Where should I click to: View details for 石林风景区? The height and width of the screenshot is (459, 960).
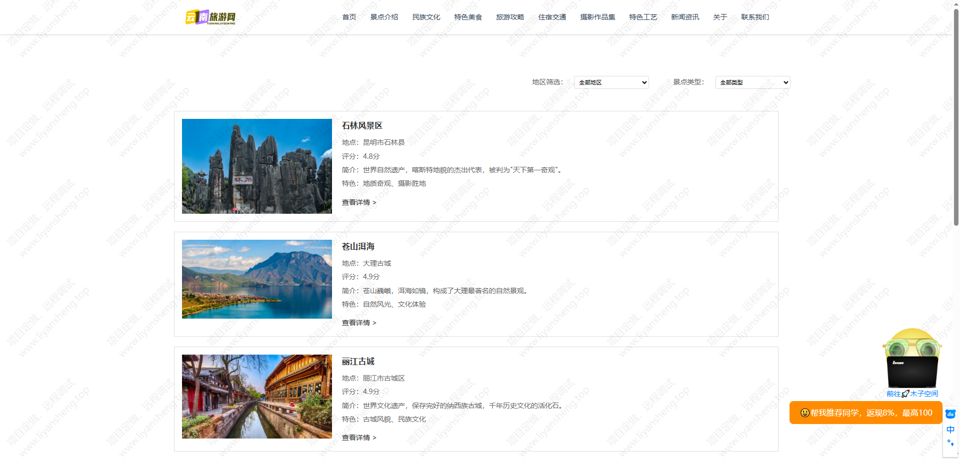[359, 202]
